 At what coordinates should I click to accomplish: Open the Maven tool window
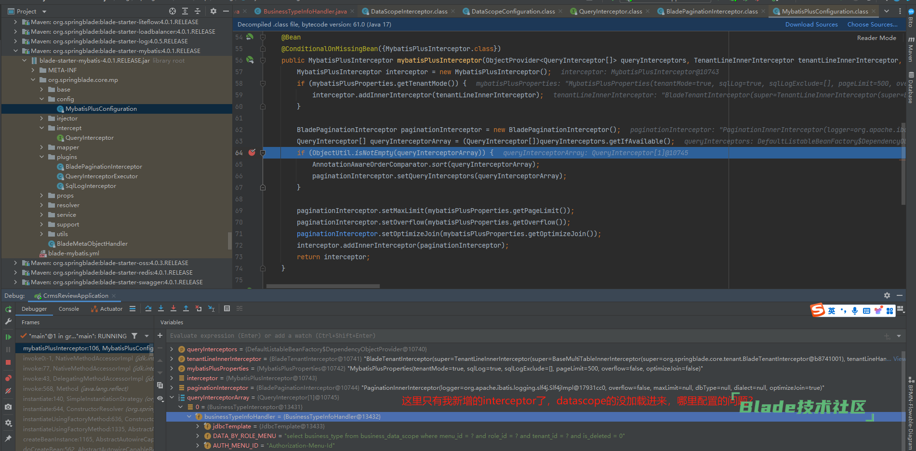911,49
